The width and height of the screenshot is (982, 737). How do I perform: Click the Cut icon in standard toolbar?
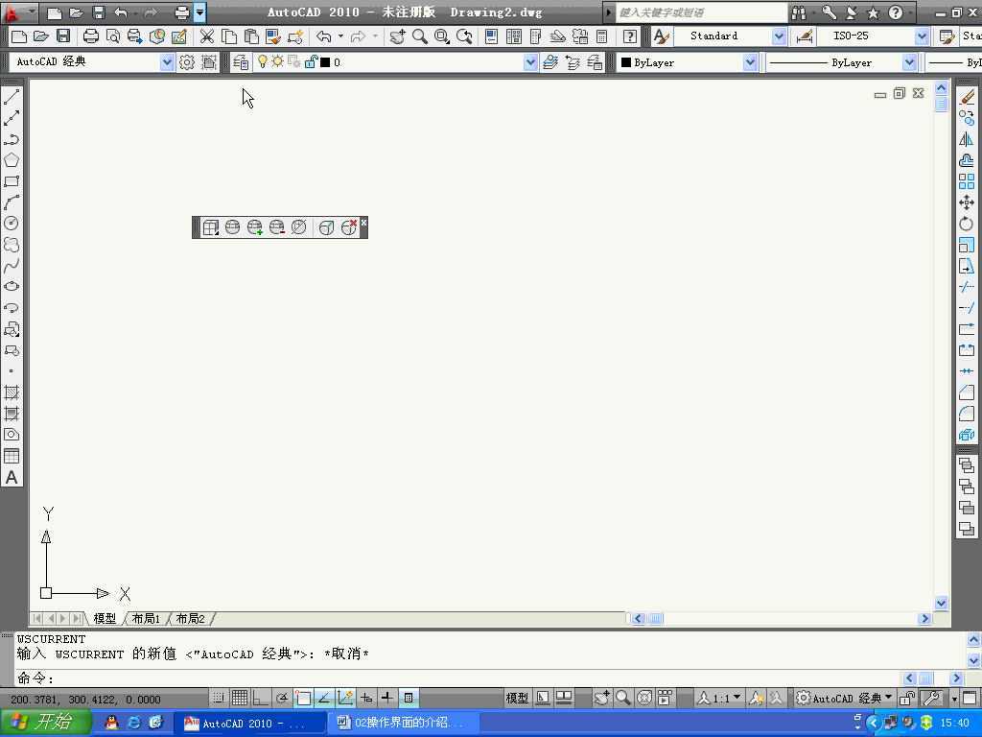click(207, 36)
